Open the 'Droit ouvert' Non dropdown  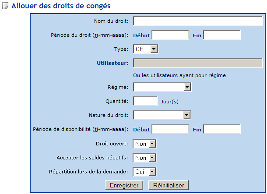pyautogui.click(x=144, y=143)
